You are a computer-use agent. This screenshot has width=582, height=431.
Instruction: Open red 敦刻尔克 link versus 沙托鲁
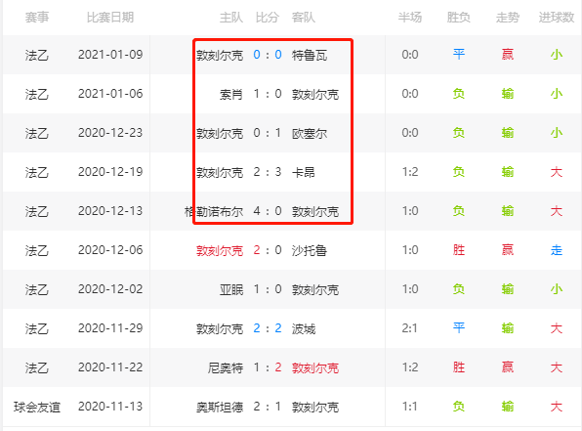point(220,251)
